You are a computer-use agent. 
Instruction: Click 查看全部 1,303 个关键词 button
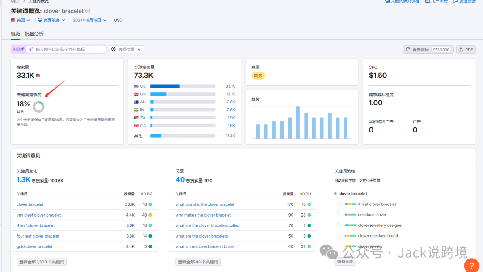point(42,262)
